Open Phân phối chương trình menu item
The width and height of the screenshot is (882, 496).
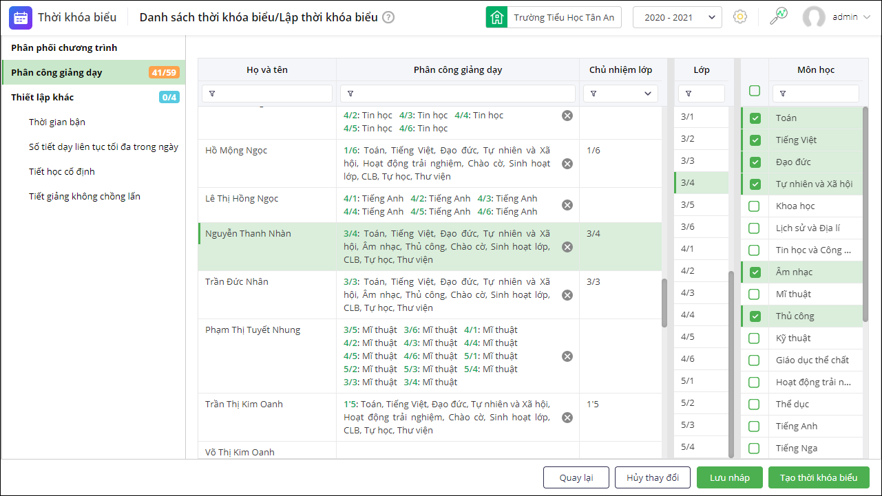tap(64, 47)
